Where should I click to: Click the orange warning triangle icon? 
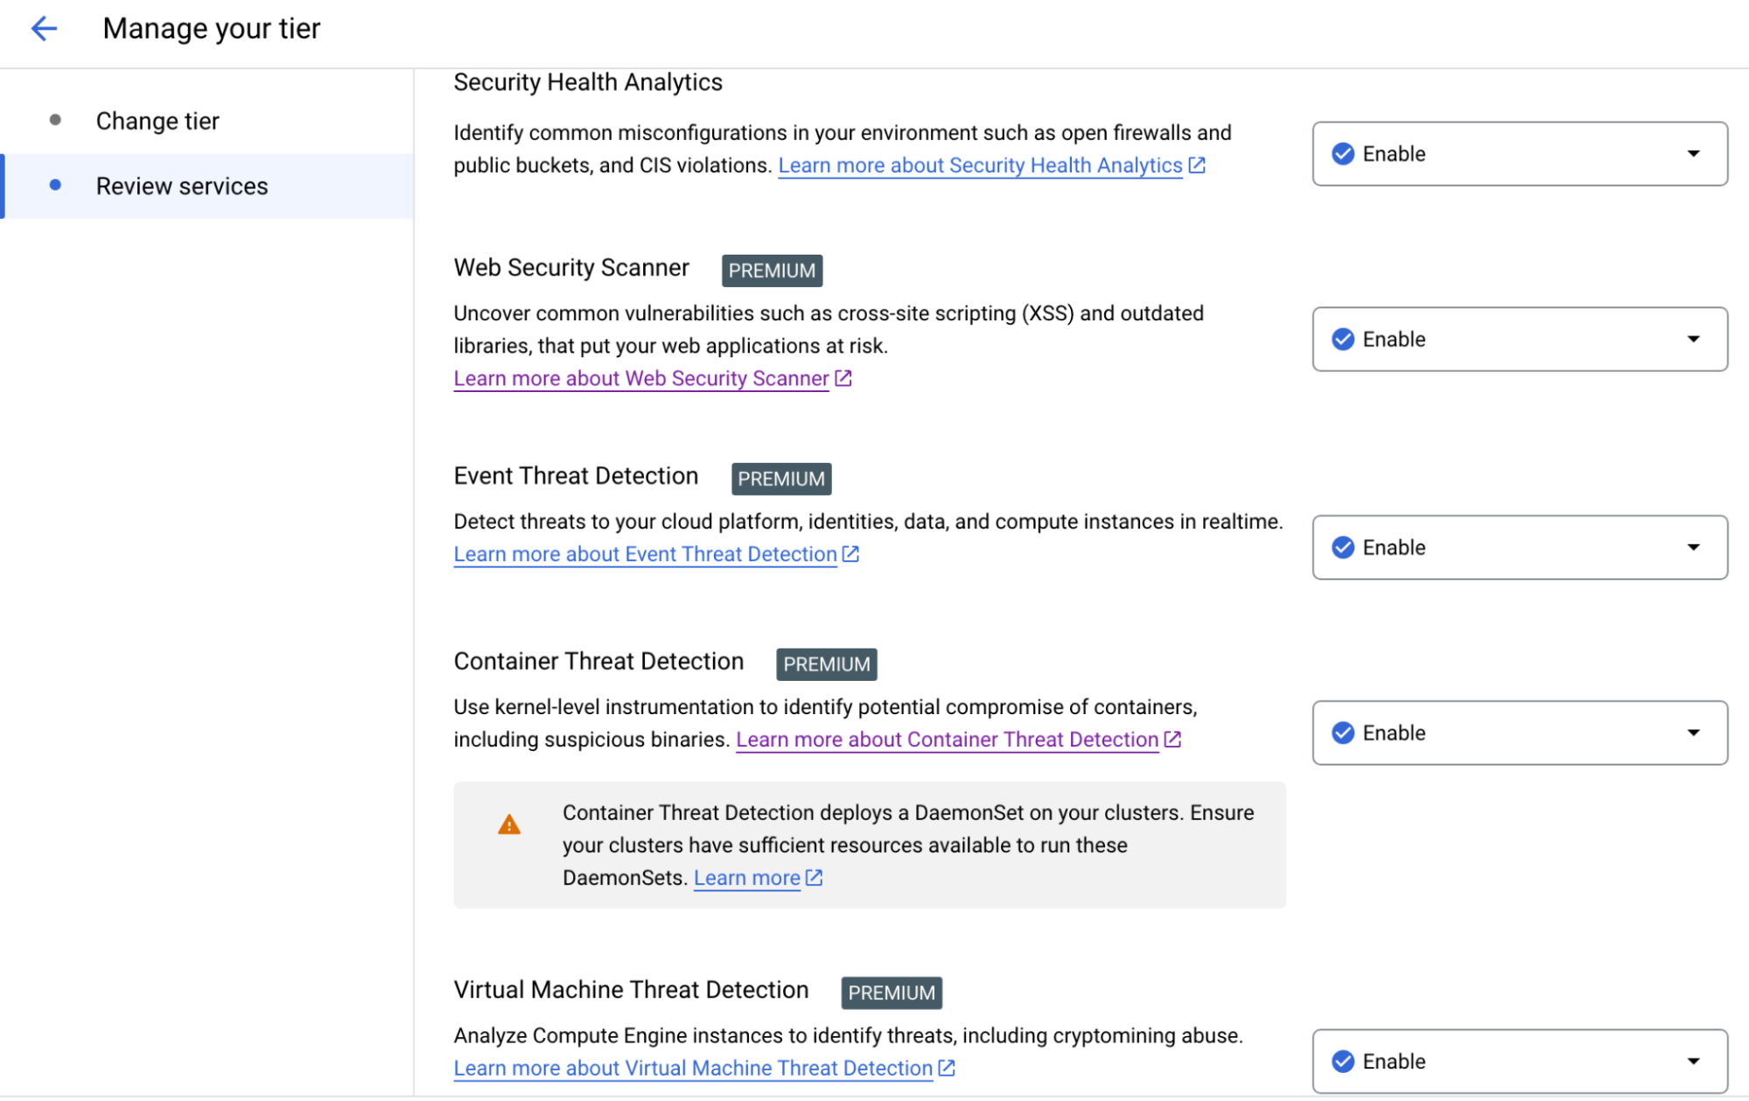[509, 824]
